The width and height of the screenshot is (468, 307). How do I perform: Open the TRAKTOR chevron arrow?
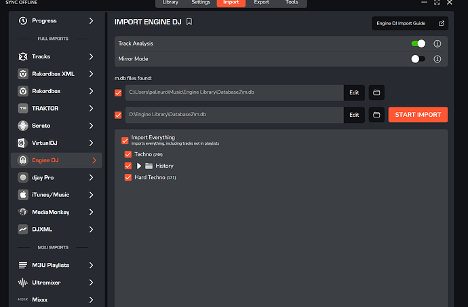(92, 108)
